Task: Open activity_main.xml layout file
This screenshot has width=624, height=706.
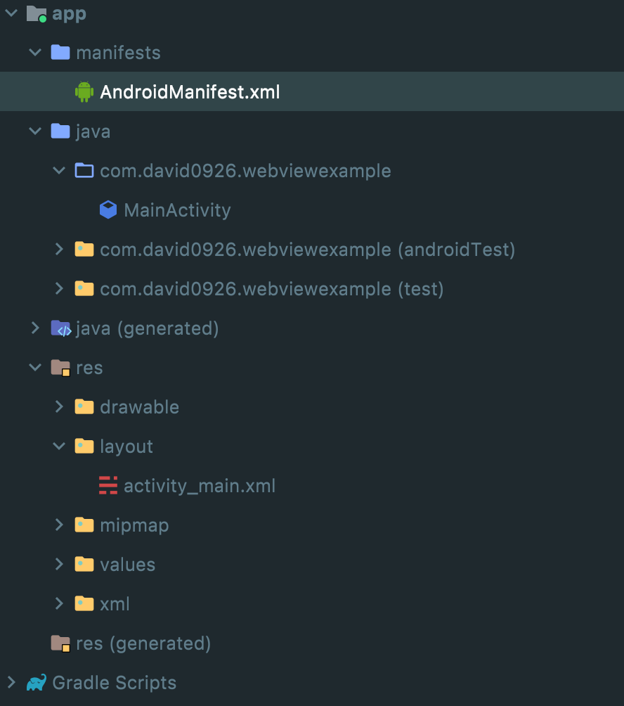Action: tap(200, 486)
